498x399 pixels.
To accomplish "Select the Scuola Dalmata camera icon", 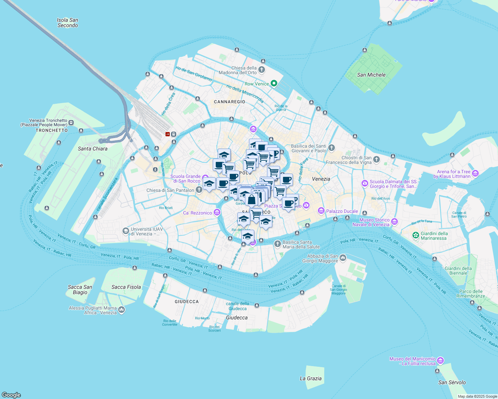I will (x=365, y=183).
